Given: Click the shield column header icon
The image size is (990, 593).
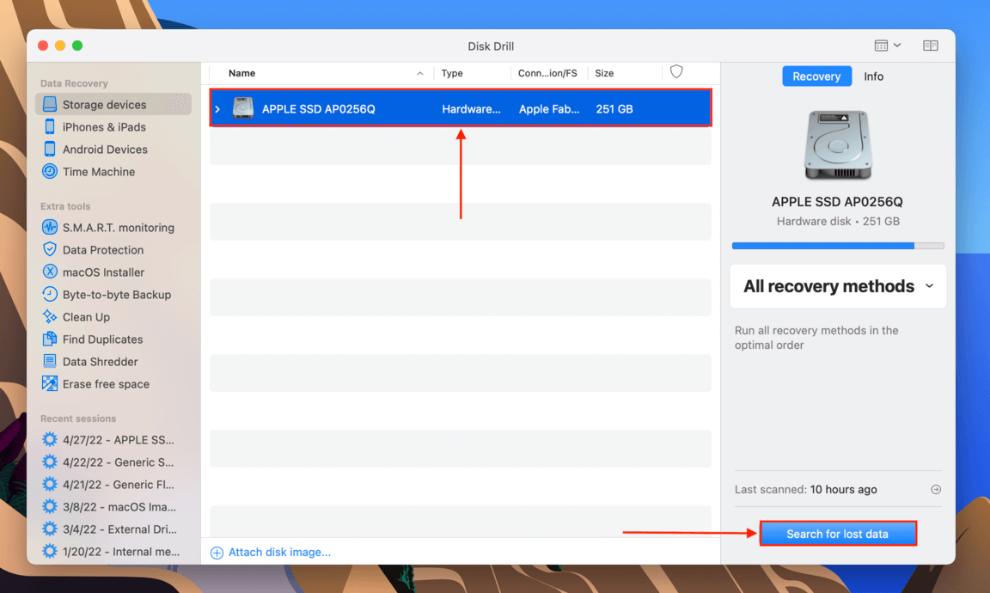Looking at the screenshot, I should tap(676, 72).
